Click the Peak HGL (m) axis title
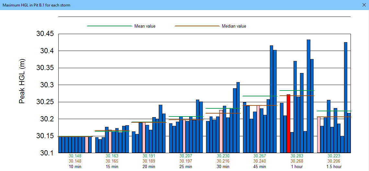This screenshot has height=171, width=369. click(x=22, y=82)
